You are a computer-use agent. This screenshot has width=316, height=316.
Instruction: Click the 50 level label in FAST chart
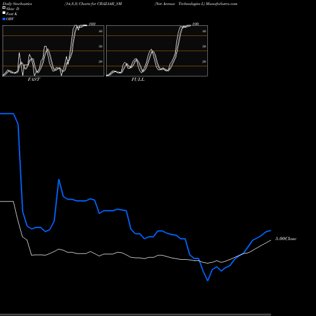coord(100,46)
